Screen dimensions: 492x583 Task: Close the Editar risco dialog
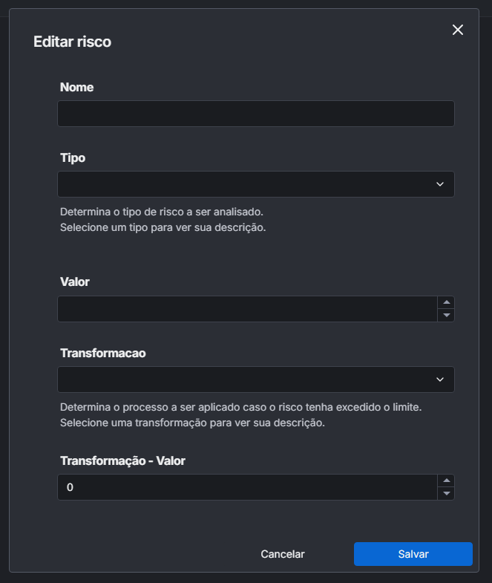tap(458, 30)
